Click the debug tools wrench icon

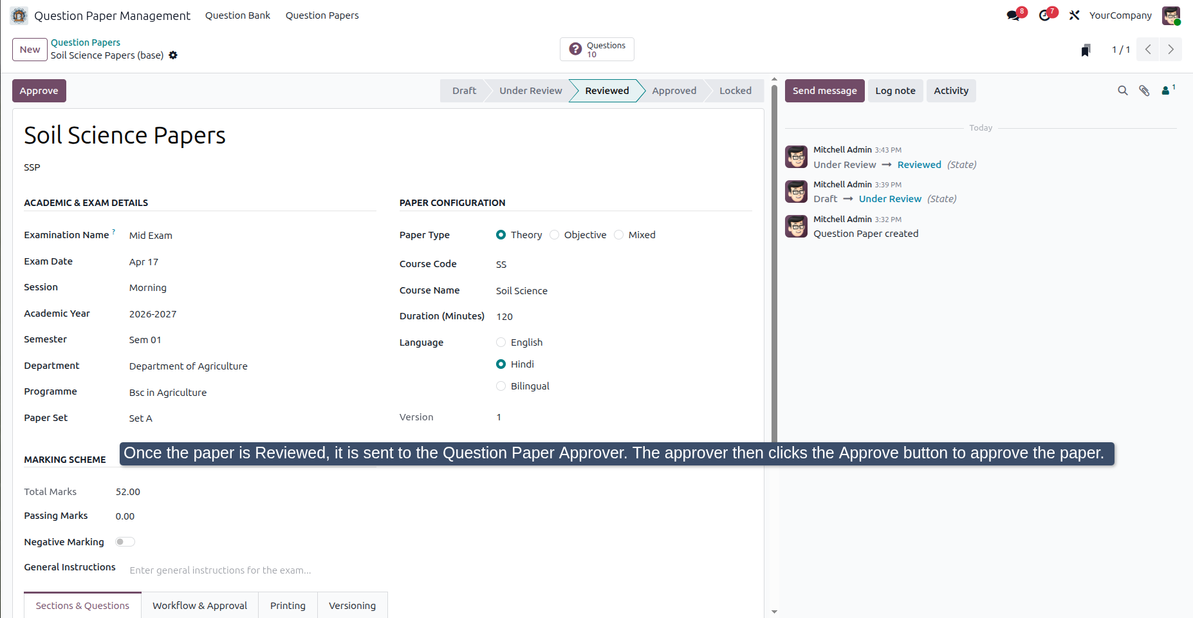click(1074, 15)
